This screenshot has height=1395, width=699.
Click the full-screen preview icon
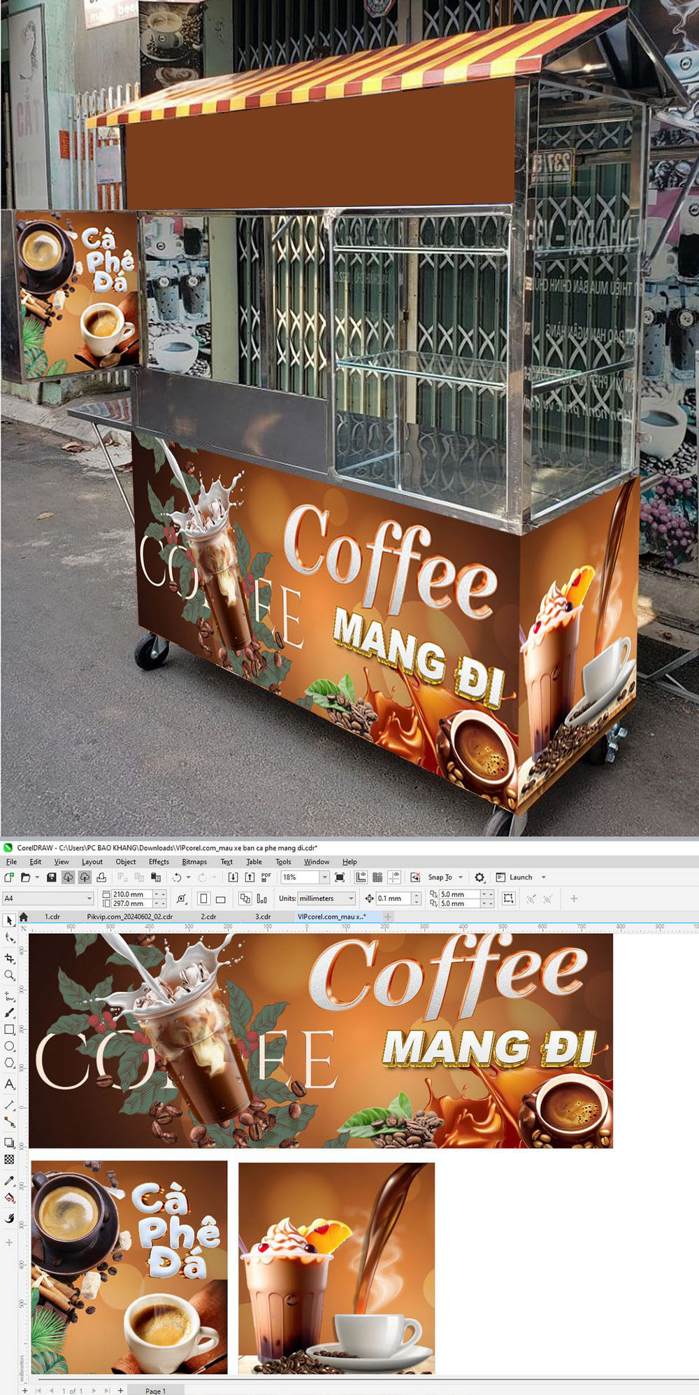[340, 877]
